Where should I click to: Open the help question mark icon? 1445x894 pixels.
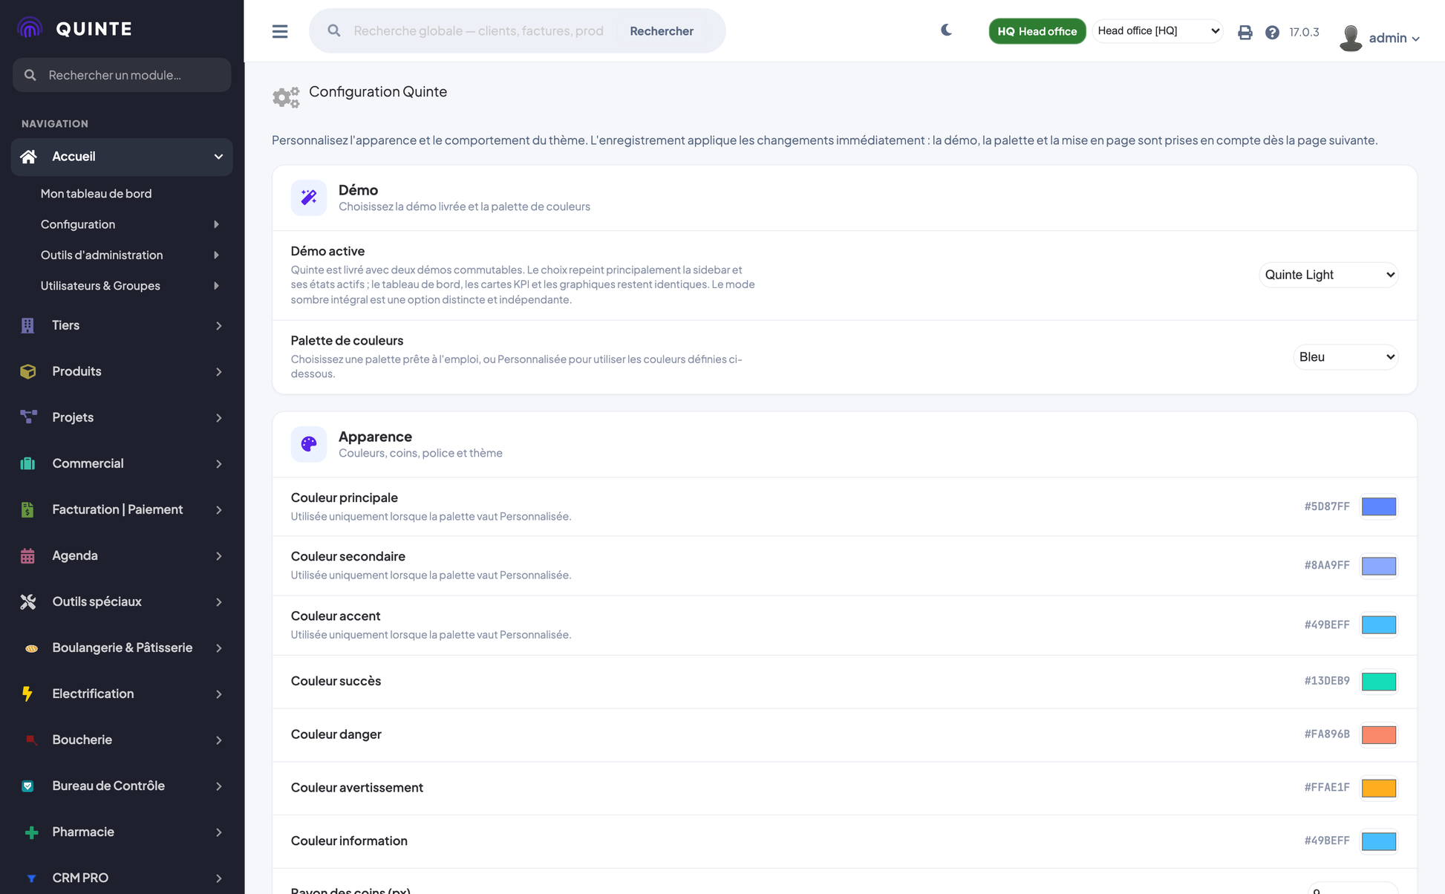click(x=1272, y=32)
